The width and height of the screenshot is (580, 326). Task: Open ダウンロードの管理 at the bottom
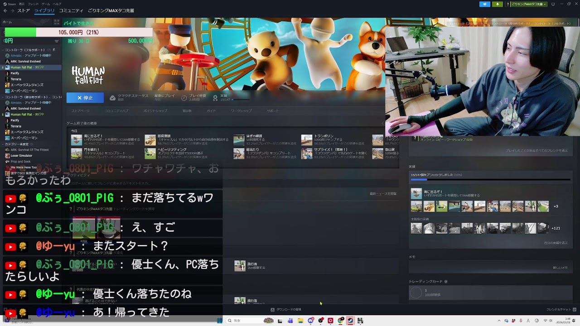(286, 310)
